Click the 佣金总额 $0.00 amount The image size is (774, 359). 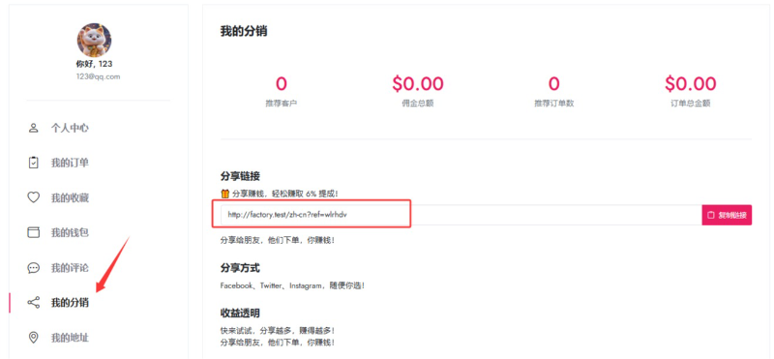(x=418, y=83)
